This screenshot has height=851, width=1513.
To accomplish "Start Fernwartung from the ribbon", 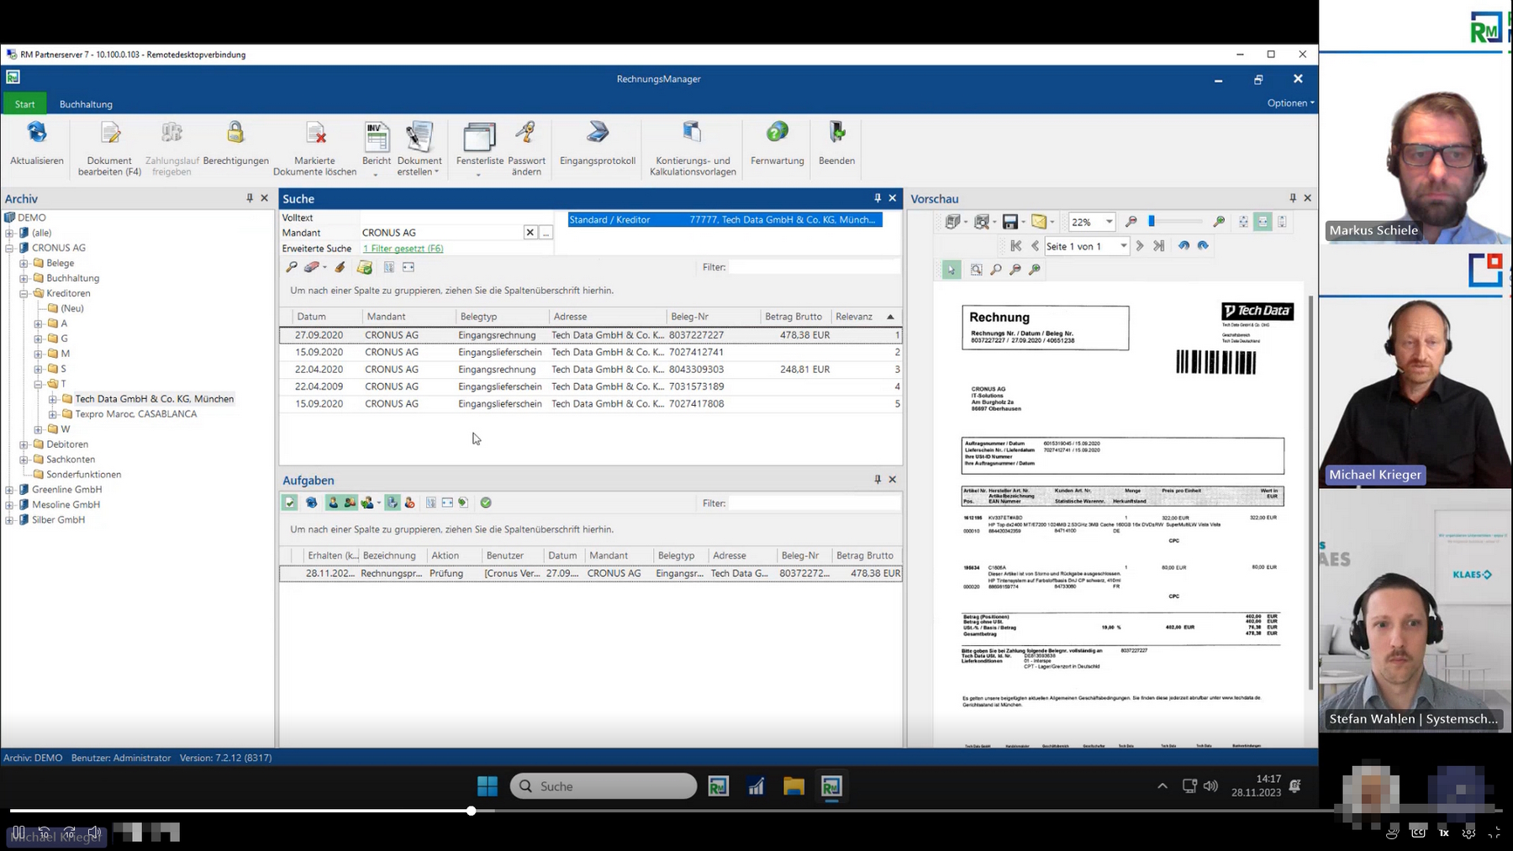I will coord(778,143).
